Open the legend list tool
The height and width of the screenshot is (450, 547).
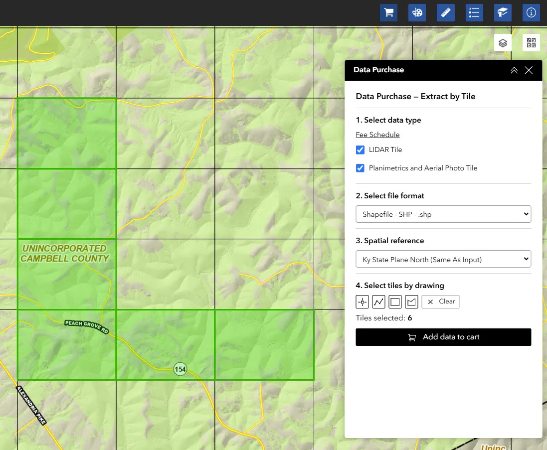474,13
